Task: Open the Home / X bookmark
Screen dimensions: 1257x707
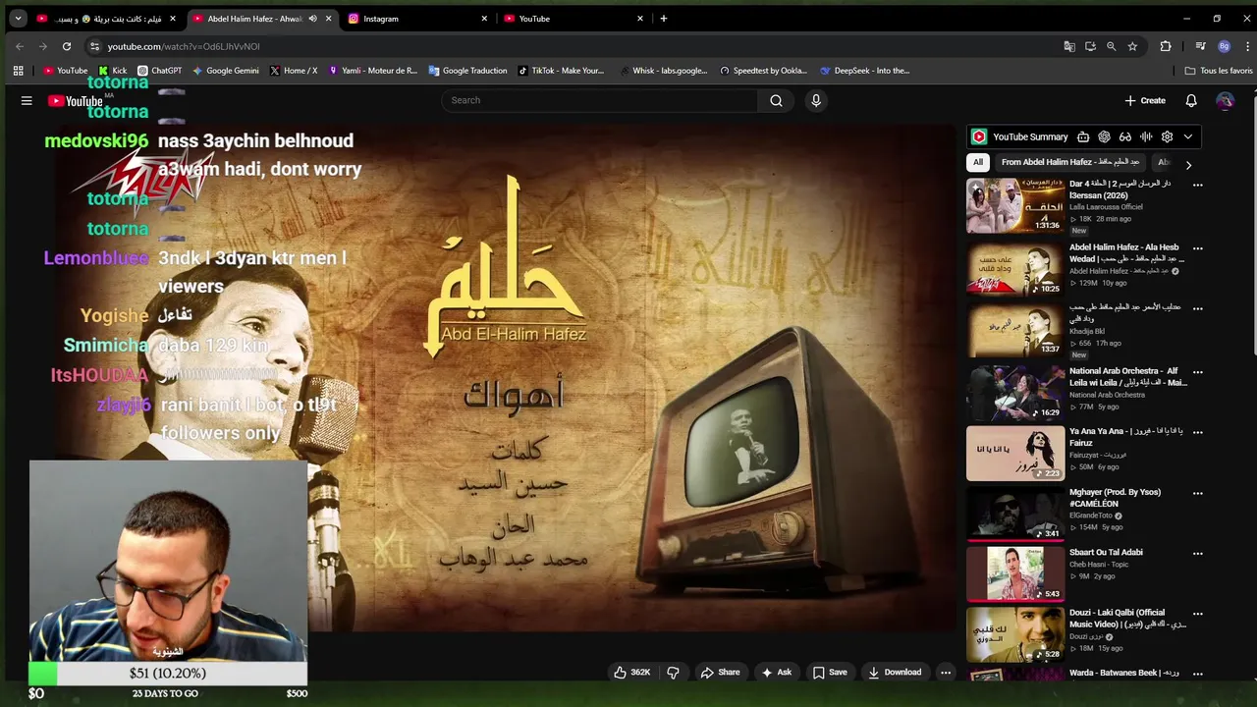Action: click(x=294, y=71)
